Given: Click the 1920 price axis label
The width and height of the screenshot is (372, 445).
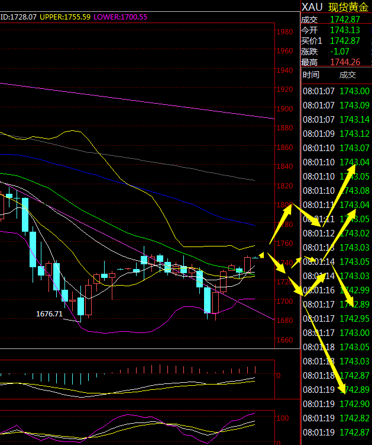Looking at the screenshot, I should (x=284, y=89).
